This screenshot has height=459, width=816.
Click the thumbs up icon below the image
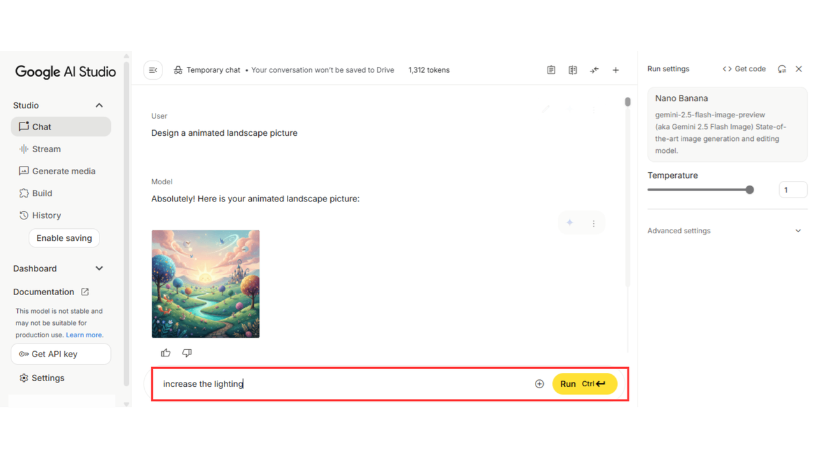(x=166, y=353)
